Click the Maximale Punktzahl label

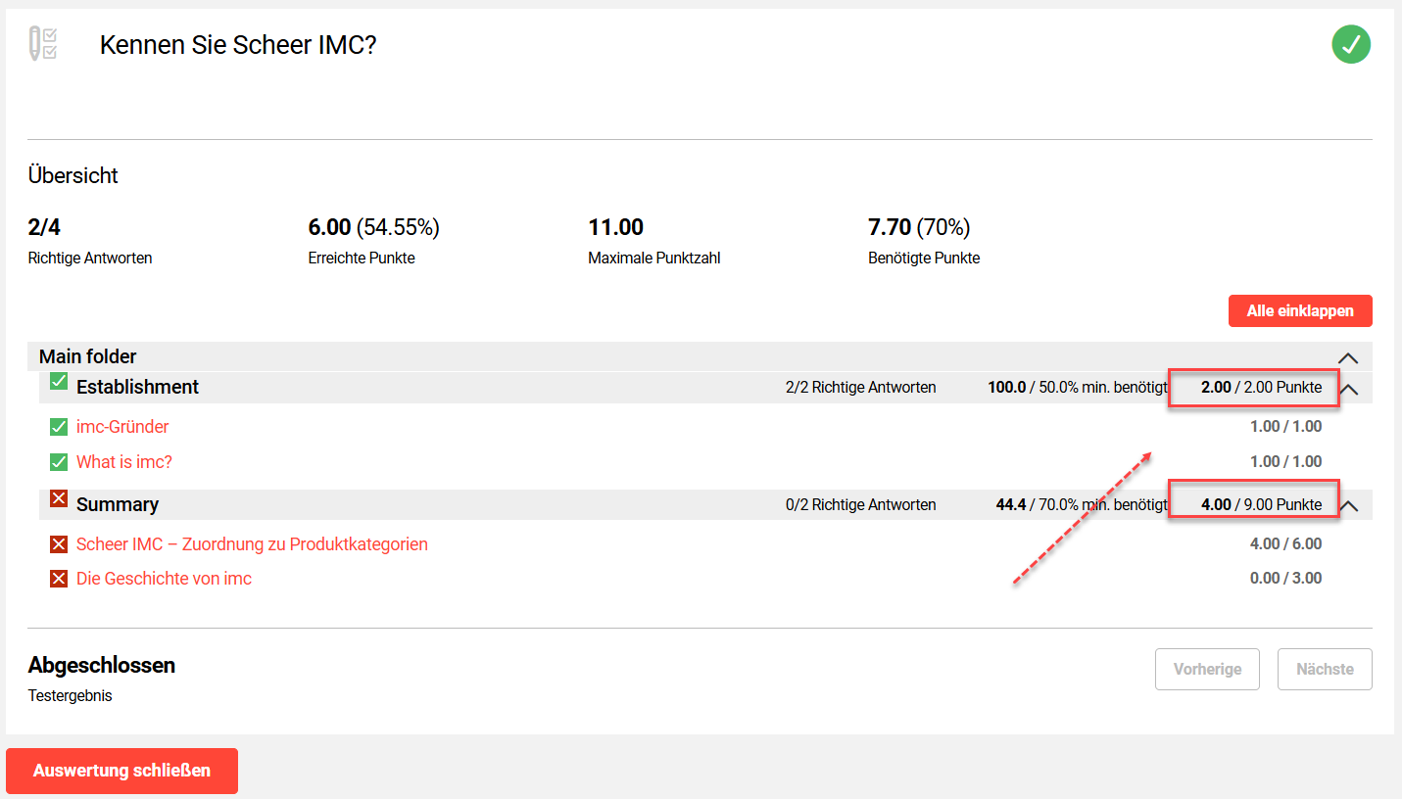(x=654, y=258)
